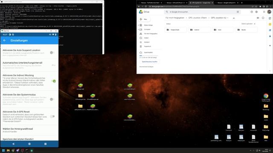This screenshot has width=273, height=153.
Task: Toggle sort direction arrow in Drive
Action: 255,24
